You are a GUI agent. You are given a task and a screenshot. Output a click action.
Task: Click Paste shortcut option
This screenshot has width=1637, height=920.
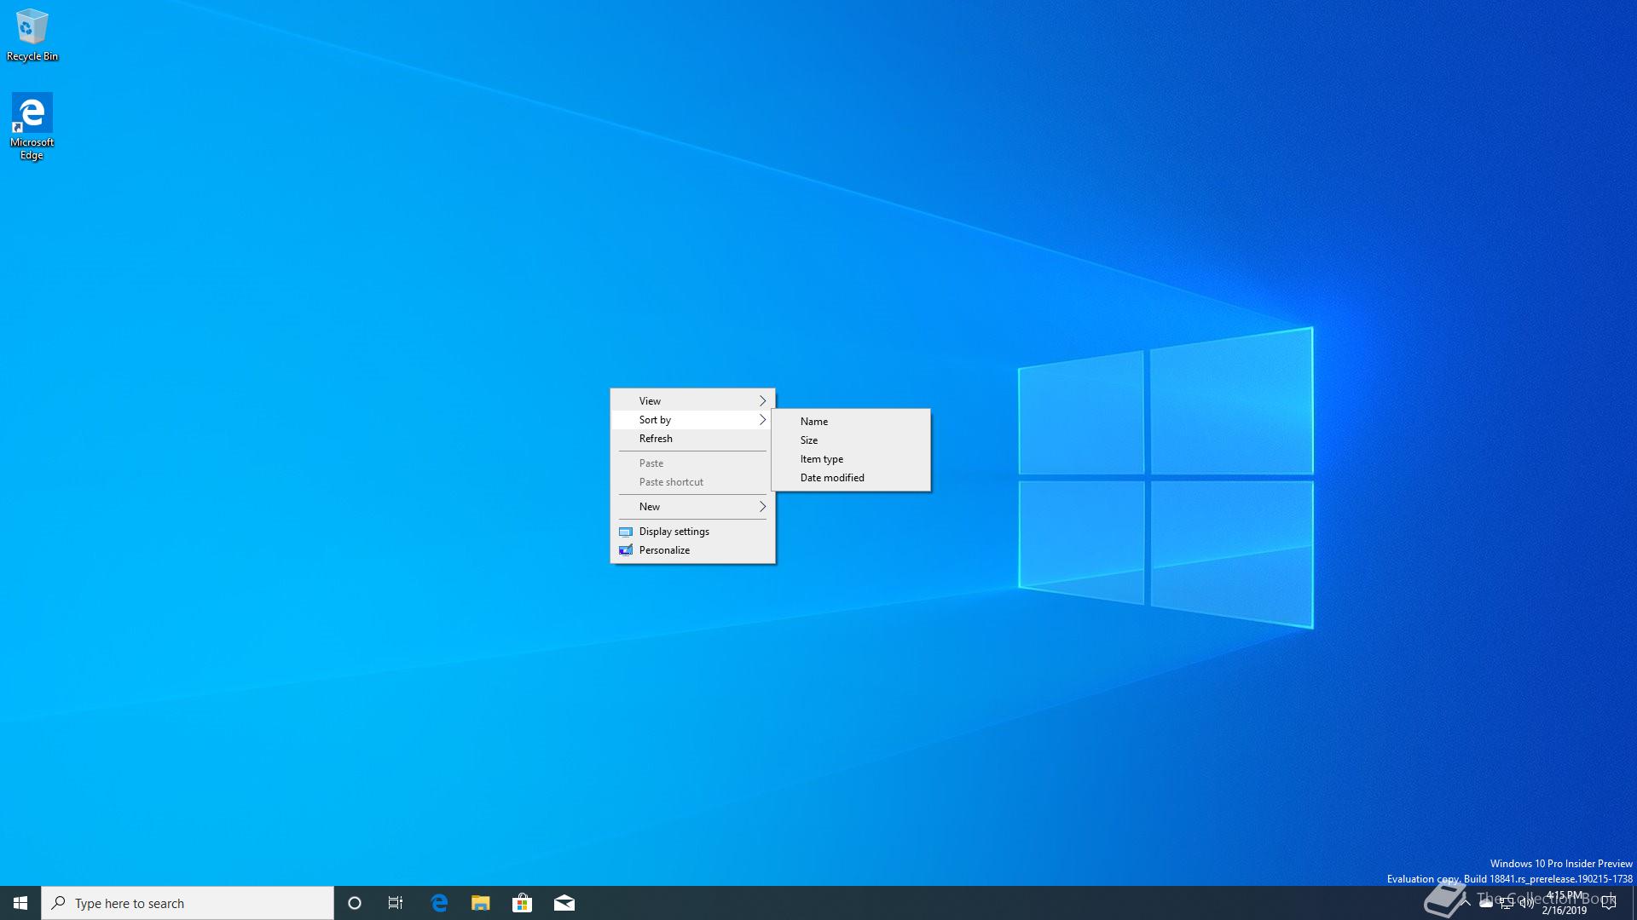click(671, 480)
